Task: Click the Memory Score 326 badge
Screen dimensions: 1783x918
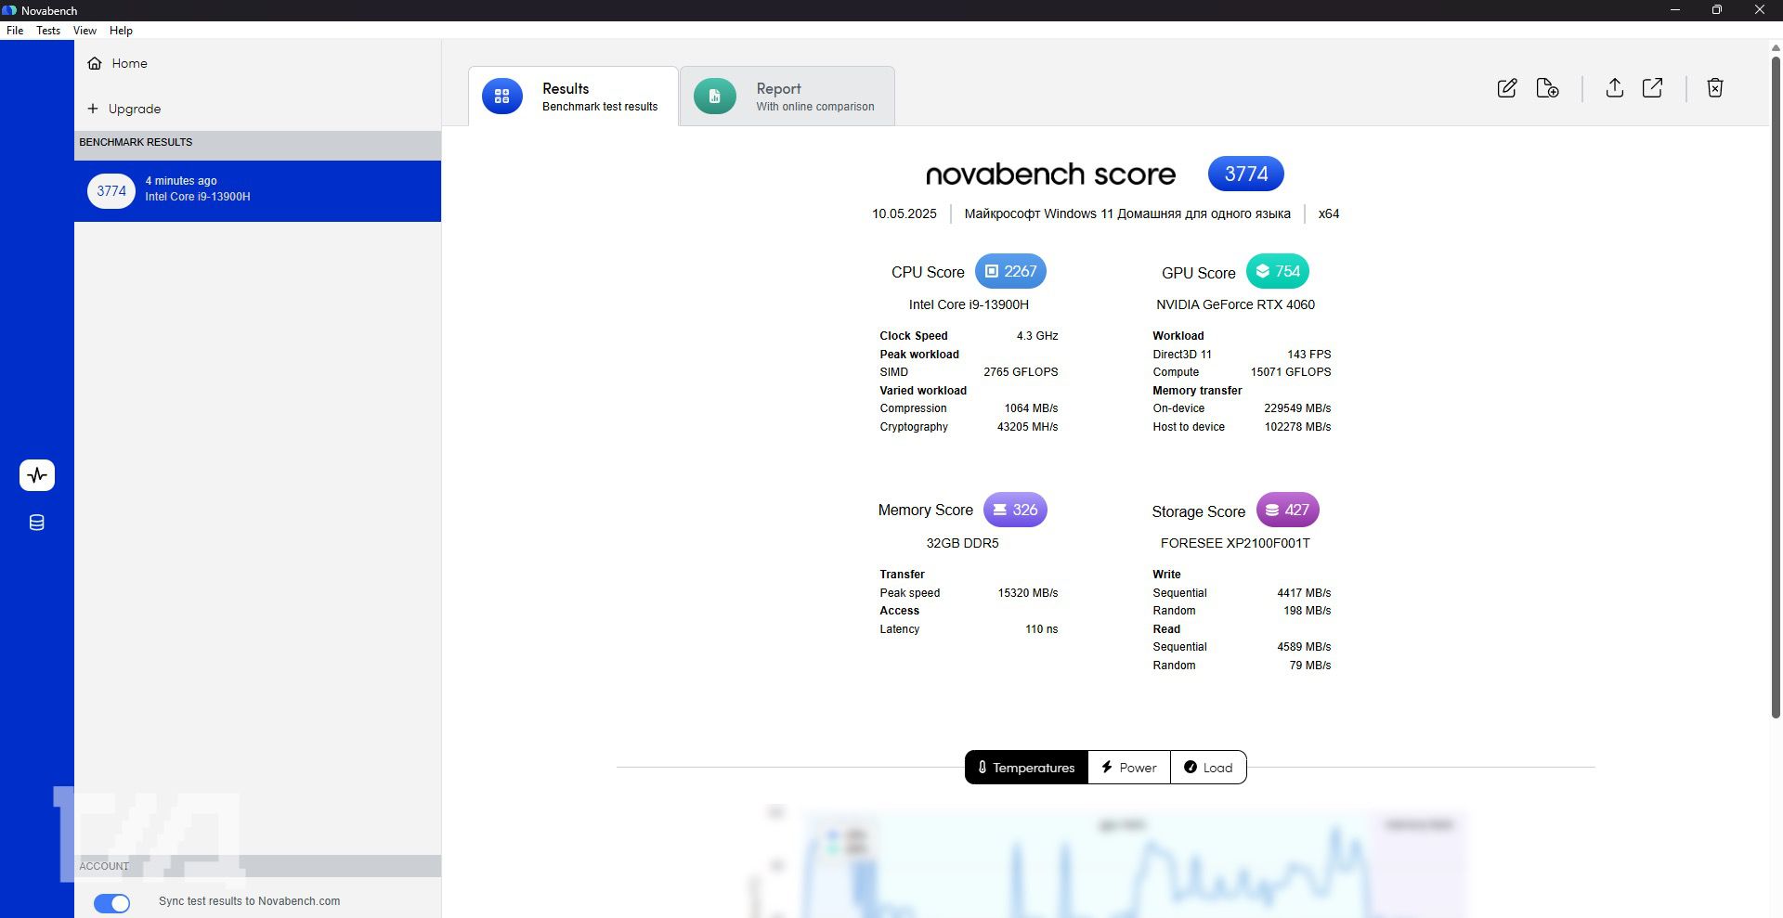Action: click(1015, 510)
